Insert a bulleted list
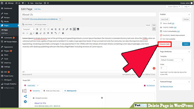 [x=45, y=29]
